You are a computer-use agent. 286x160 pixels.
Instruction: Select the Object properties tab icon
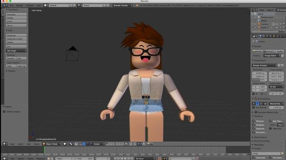(x=274, y=36)
